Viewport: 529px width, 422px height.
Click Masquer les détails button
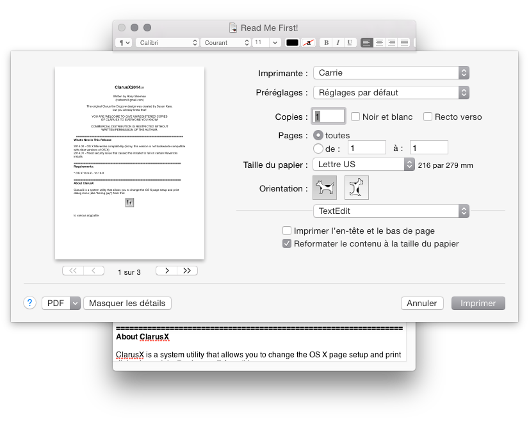tap(127, 304)
